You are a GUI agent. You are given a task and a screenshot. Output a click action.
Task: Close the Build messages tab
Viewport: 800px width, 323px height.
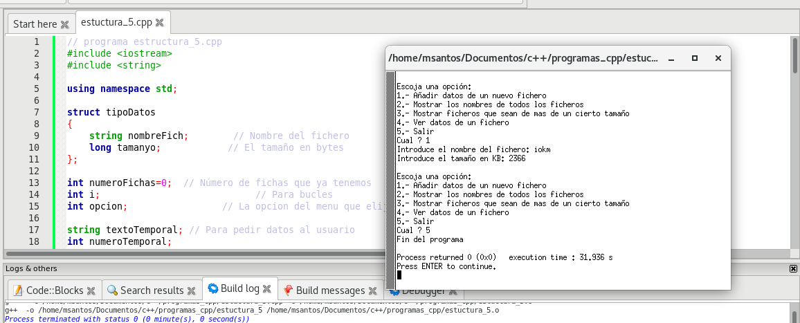click(x=373, y=290)
